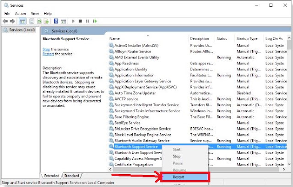Click the Refresh toolbar icon
The height and width of the screenshot is (187, 293).
pos(39,21)
